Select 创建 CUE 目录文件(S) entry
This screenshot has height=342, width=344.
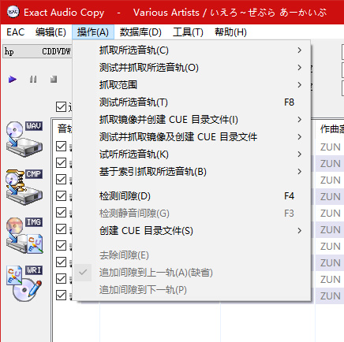tap(192, 231)
